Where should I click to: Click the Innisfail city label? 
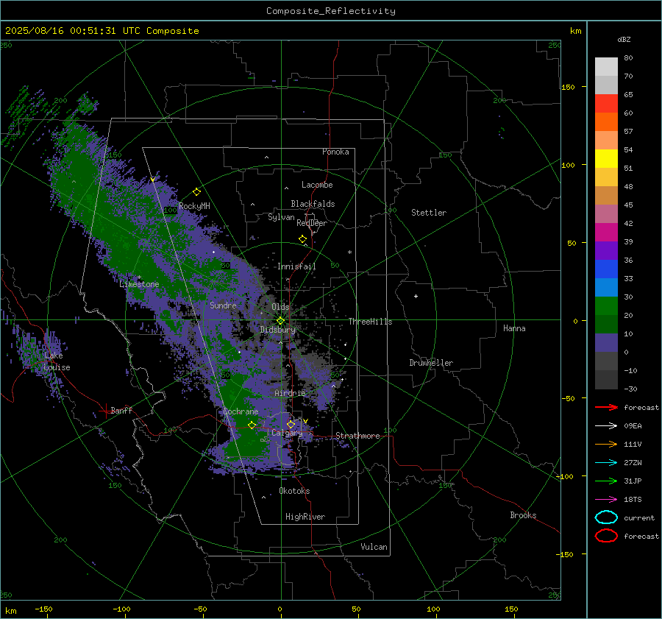(296, 266)
